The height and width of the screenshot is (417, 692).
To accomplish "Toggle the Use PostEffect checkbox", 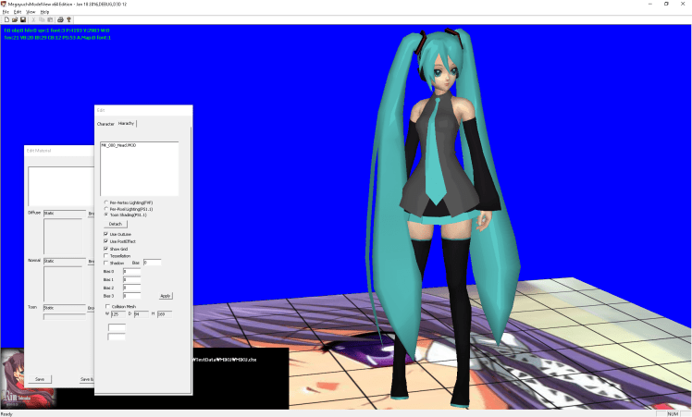I will [x=105, y=241].
